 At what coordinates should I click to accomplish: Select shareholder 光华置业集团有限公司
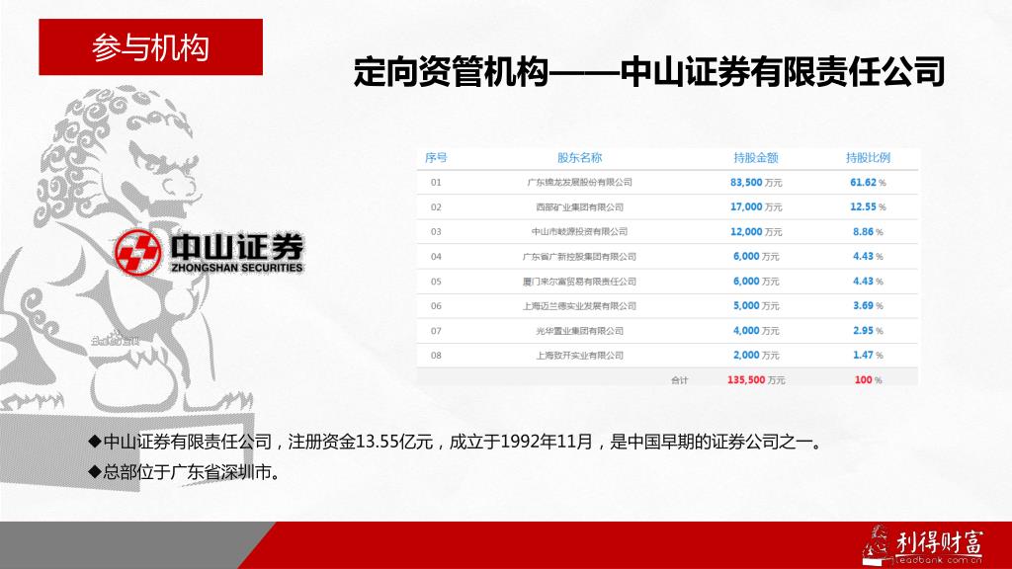point(579,331)
